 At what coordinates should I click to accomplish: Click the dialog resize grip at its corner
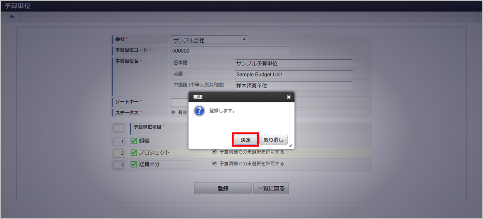coord(290,145)
